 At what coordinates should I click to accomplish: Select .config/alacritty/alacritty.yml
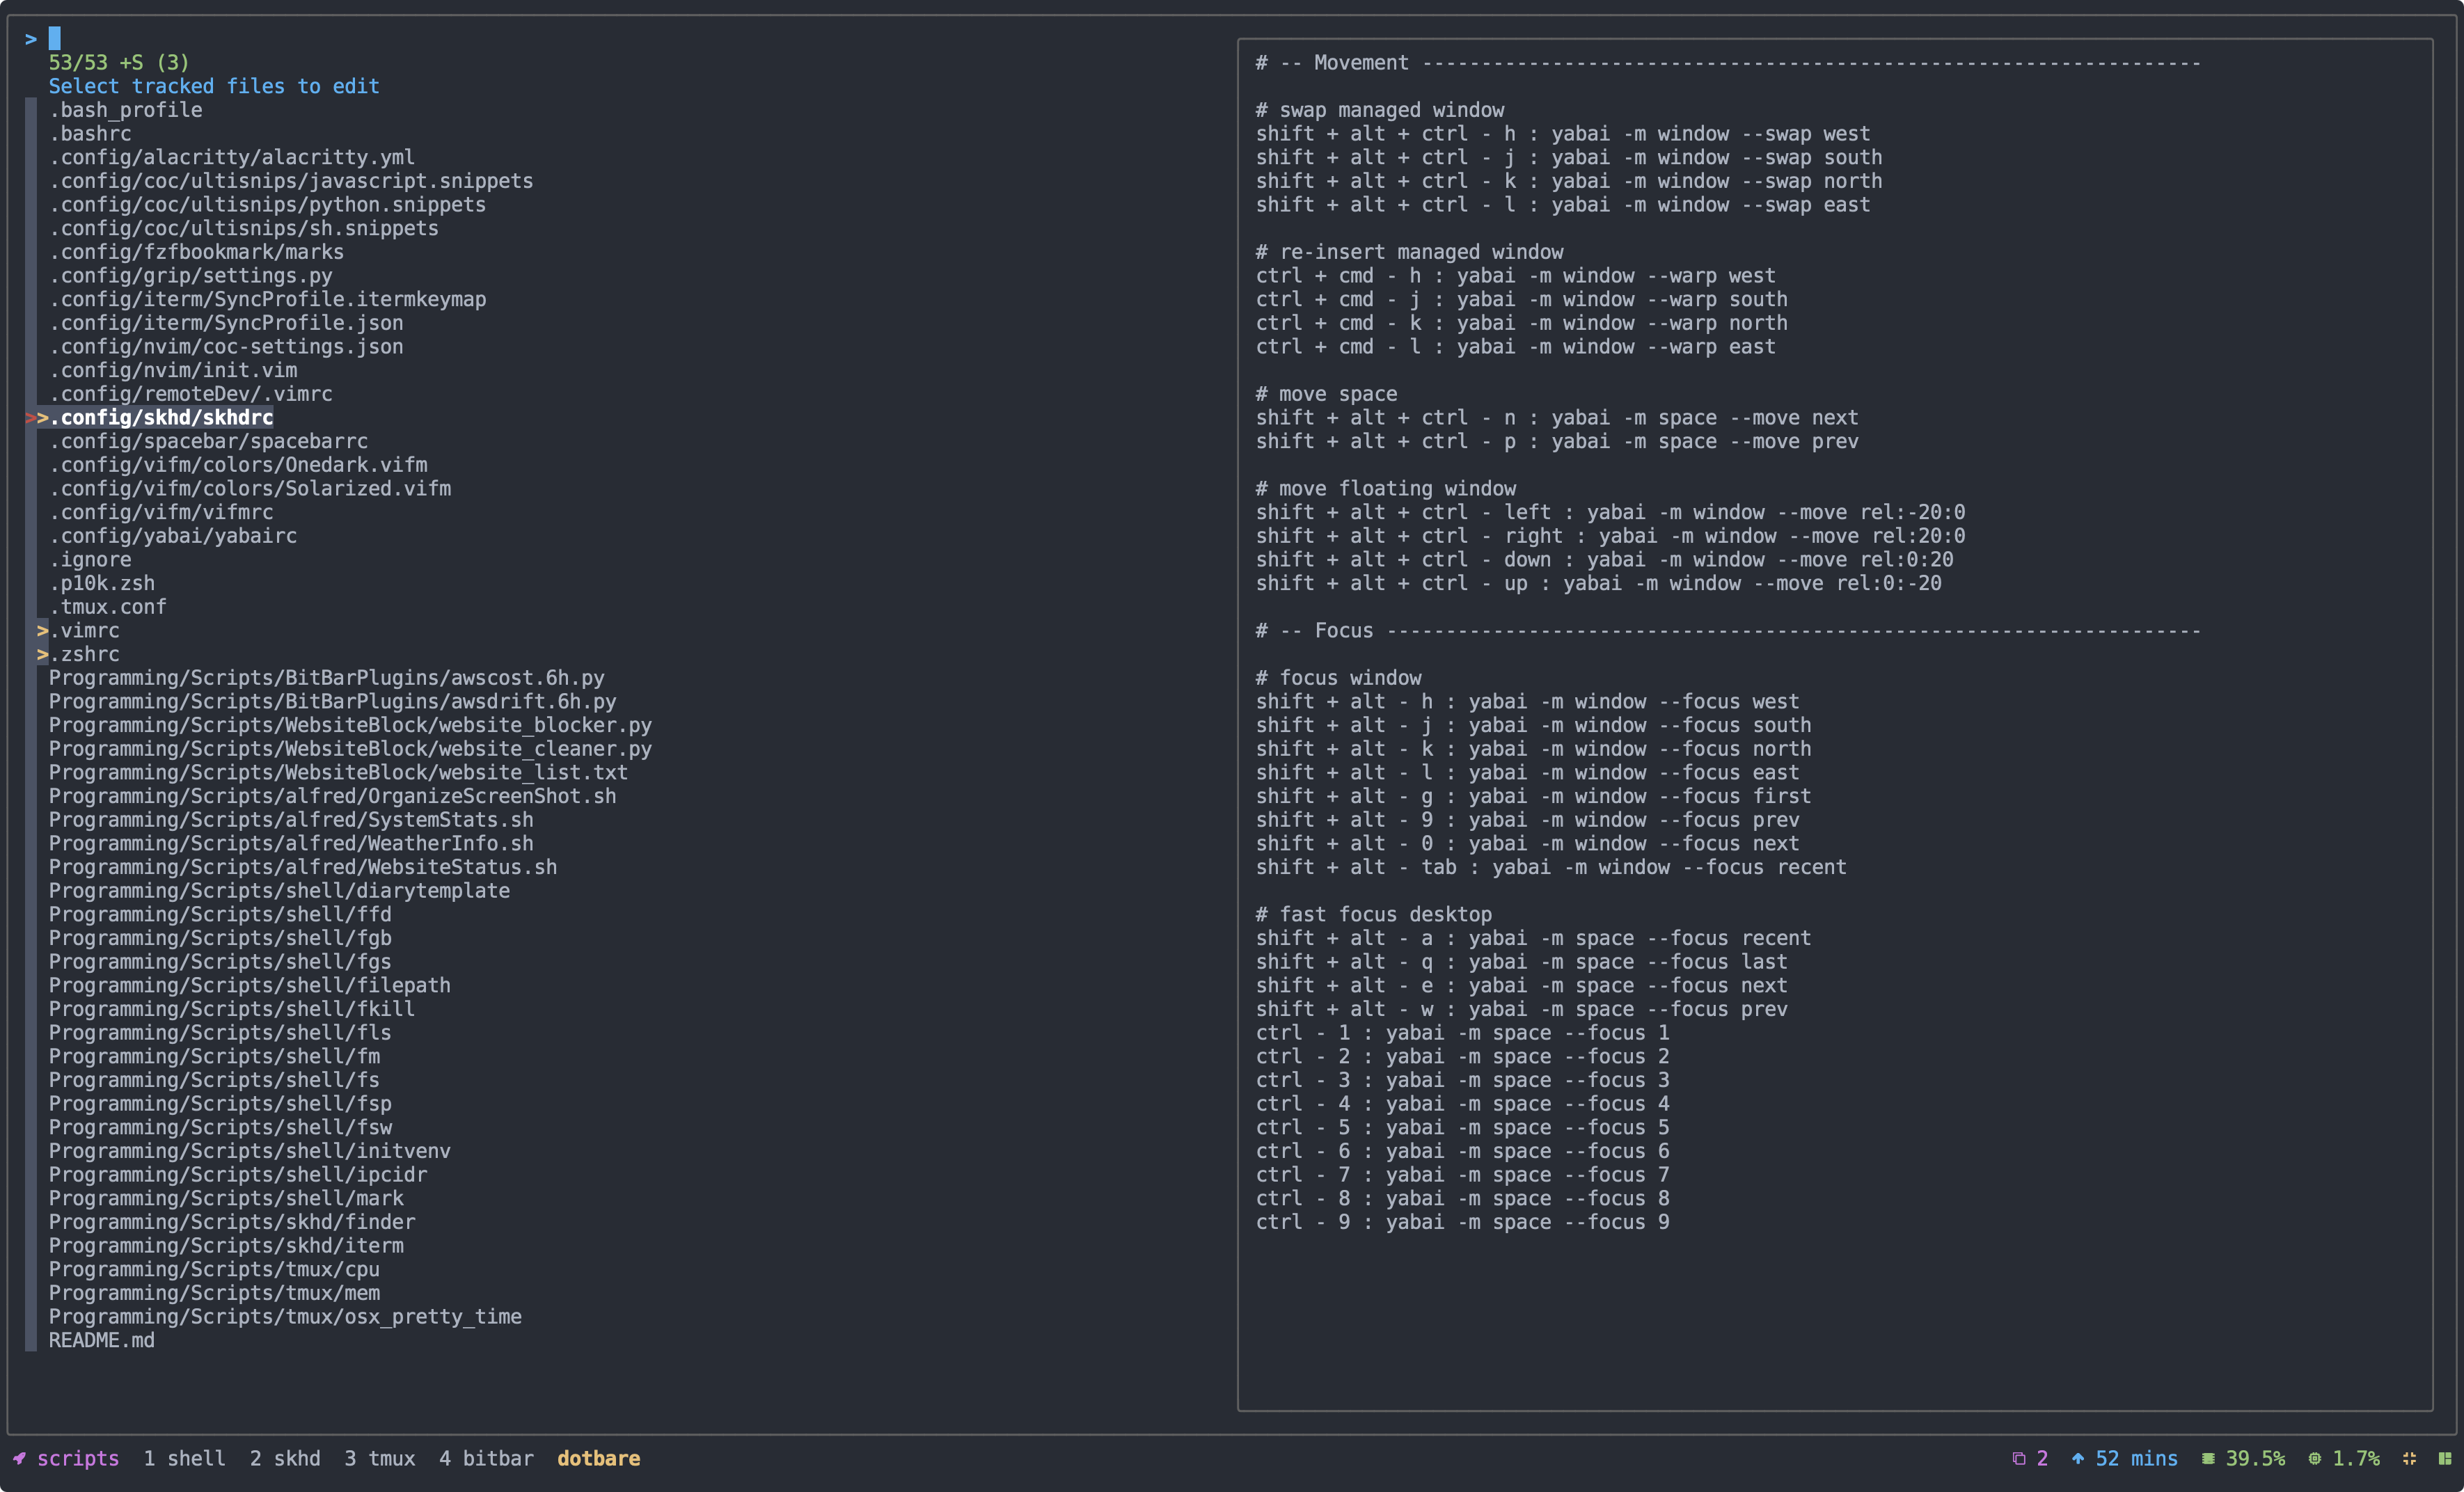[x=232, y=157]
